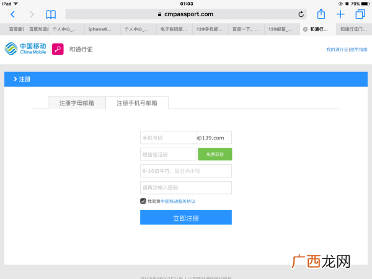Open the 我的通行证 link
This screenshot has width=372, height=279.
coord(337,50)
